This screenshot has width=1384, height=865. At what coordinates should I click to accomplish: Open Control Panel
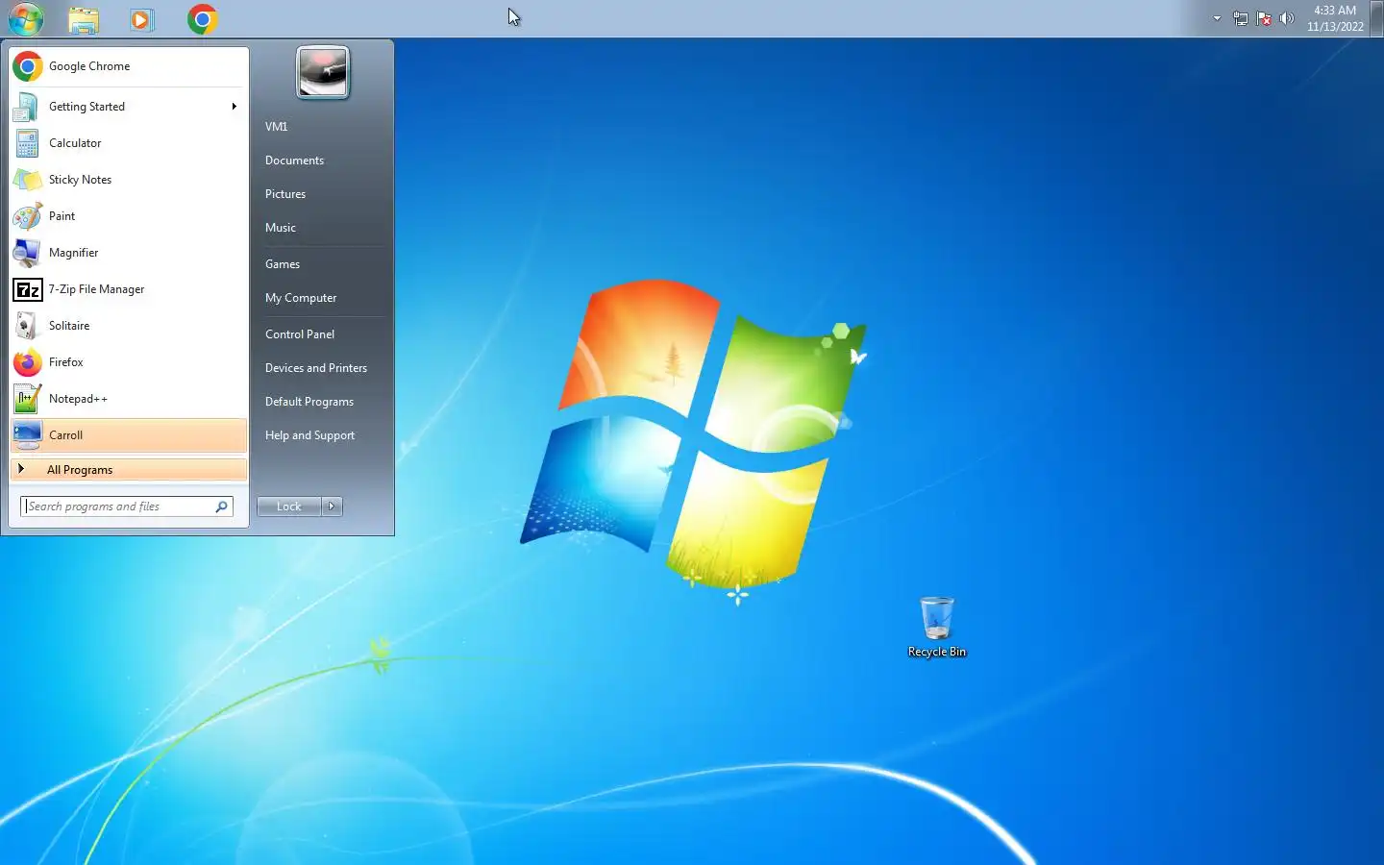coord(300,334)
